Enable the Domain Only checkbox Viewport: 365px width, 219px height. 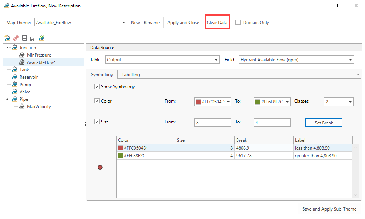238,22
